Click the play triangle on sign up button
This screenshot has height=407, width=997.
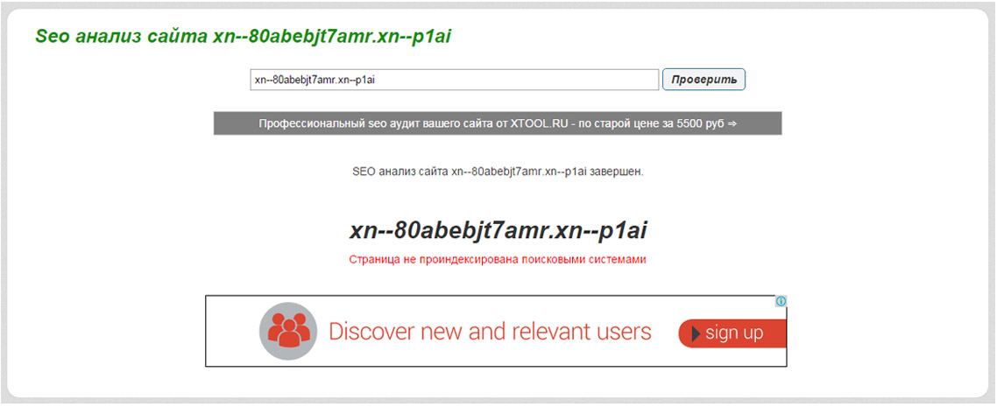[x=696, y=333]
